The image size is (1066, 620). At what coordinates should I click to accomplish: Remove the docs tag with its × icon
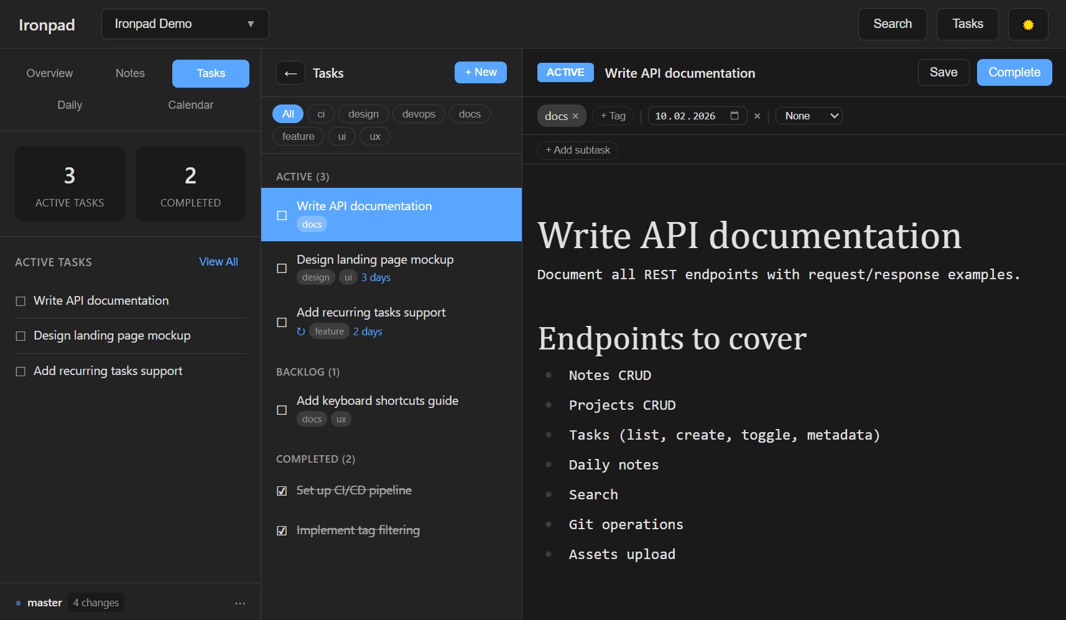575,116
